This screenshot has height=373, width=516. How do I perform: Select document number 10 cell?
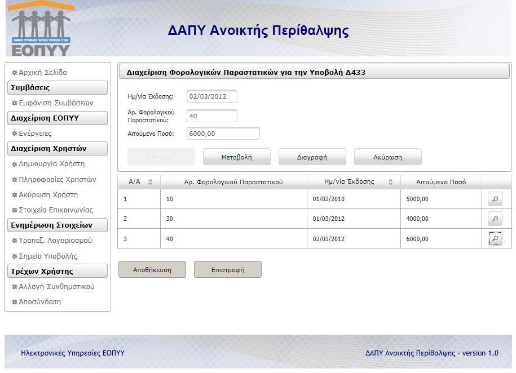tap(233, 199)
